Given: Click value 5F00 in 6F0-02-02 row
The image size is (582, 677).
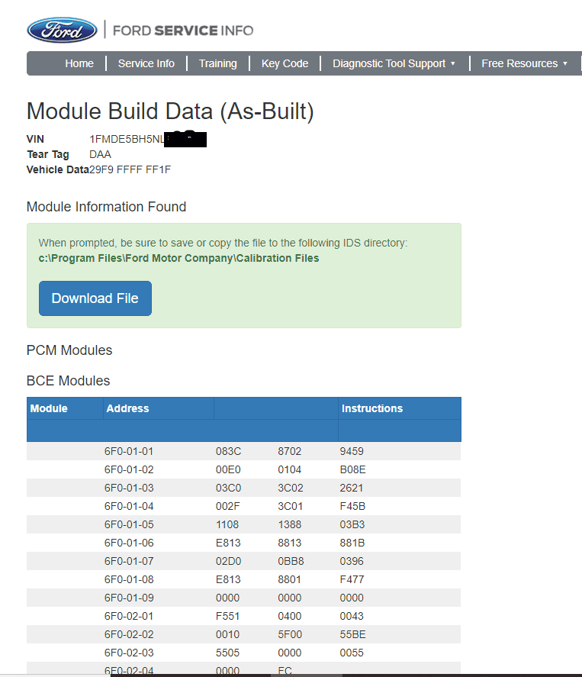Looking at the screenshot, I should (x=290, y=635).
